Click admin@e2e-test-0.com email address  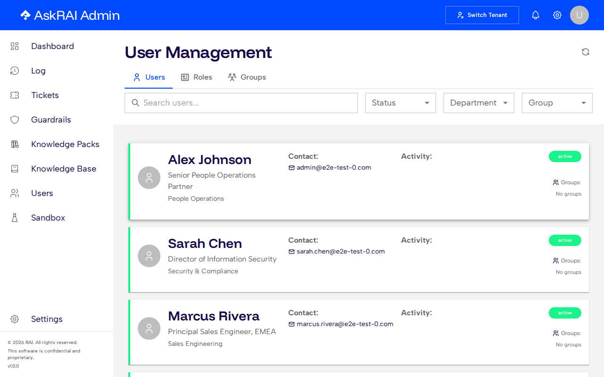click(x=334, y=167)
